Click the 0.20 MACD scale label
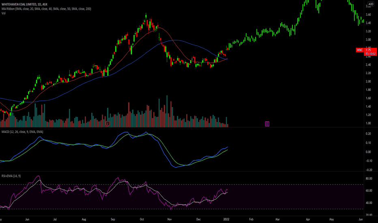Viewport: 378px width, 223px height. tap(368, 134)
